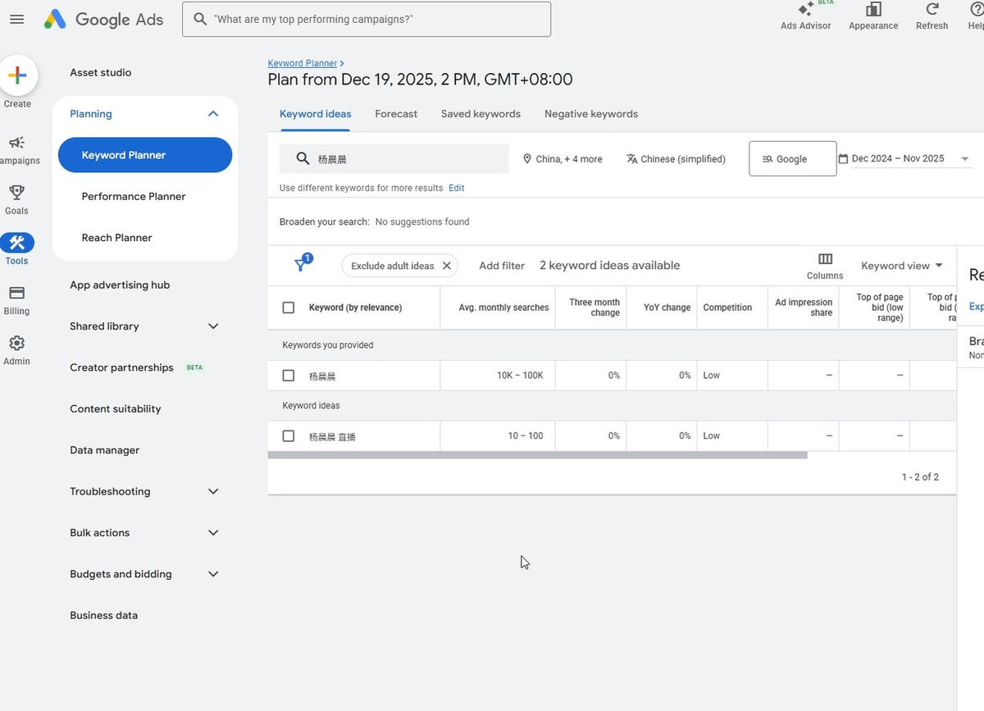The image size is (984, 711).
Task: Open Campaigns from the sidebar
Action: 17,151
